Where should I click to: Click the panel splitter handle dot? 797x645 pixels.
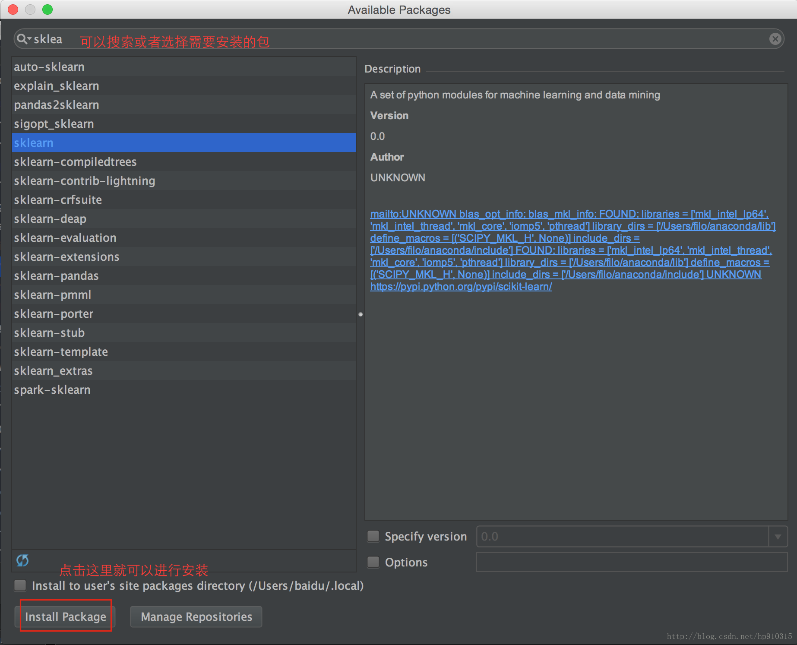361,314
